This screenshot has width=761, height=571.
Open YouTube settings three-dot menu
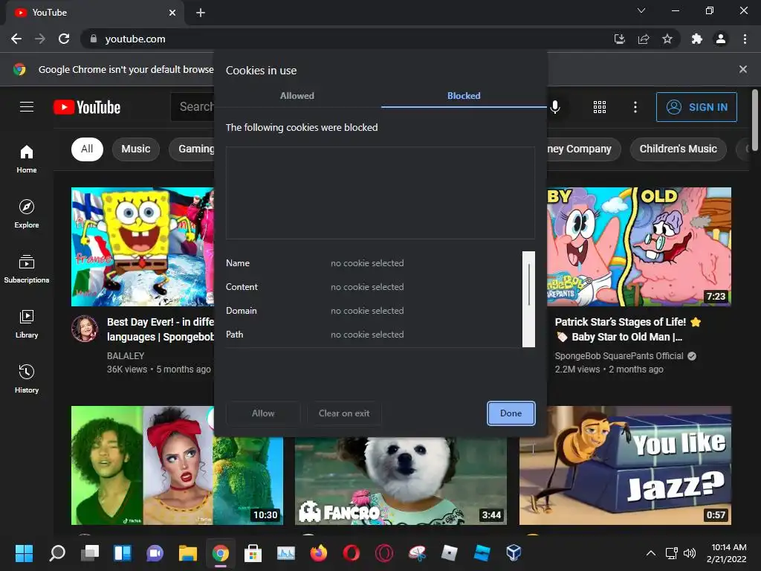(635, 107)
